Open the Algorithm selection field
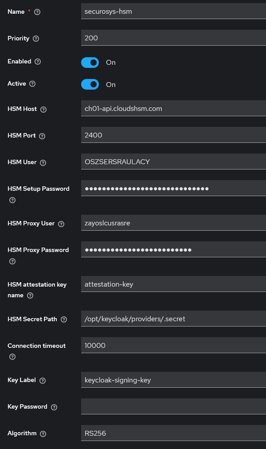 click(x=173, y=433)
